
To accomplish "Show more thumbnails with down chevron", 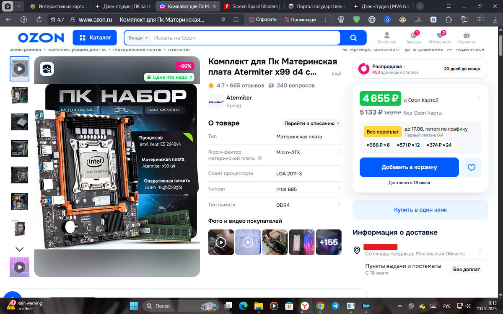I will coord(19,249).
